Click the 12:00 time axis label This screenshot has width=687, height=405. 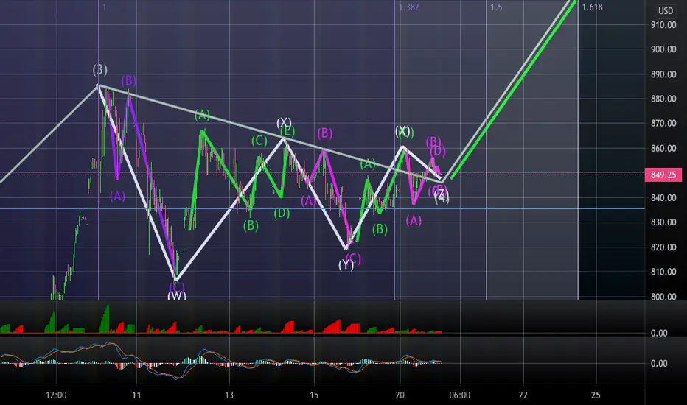coord(56,395)
